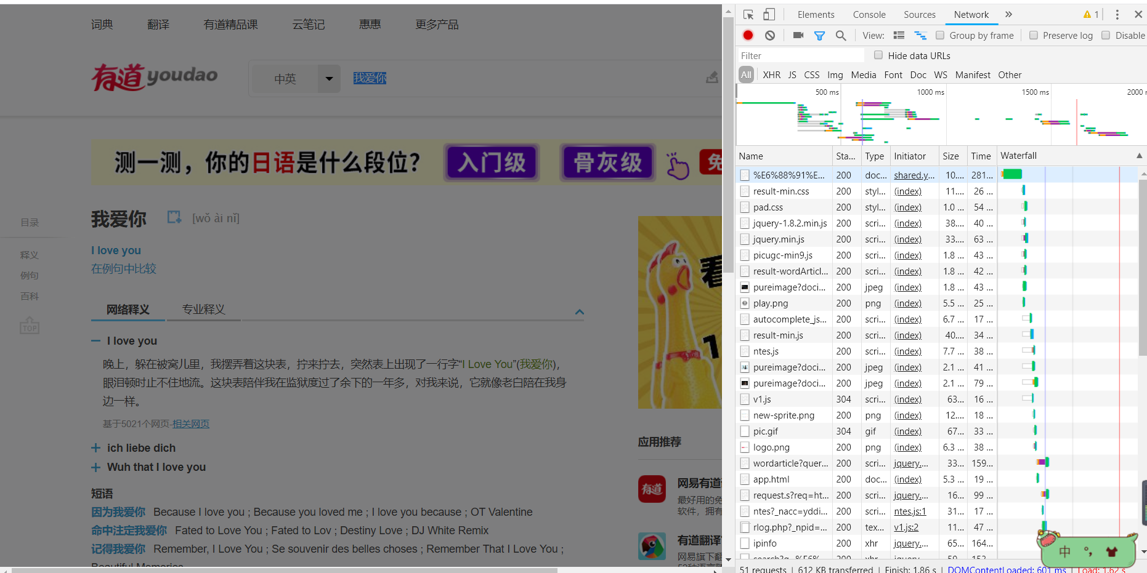Collapse the 网络释义 section chevron

point(579,312)
